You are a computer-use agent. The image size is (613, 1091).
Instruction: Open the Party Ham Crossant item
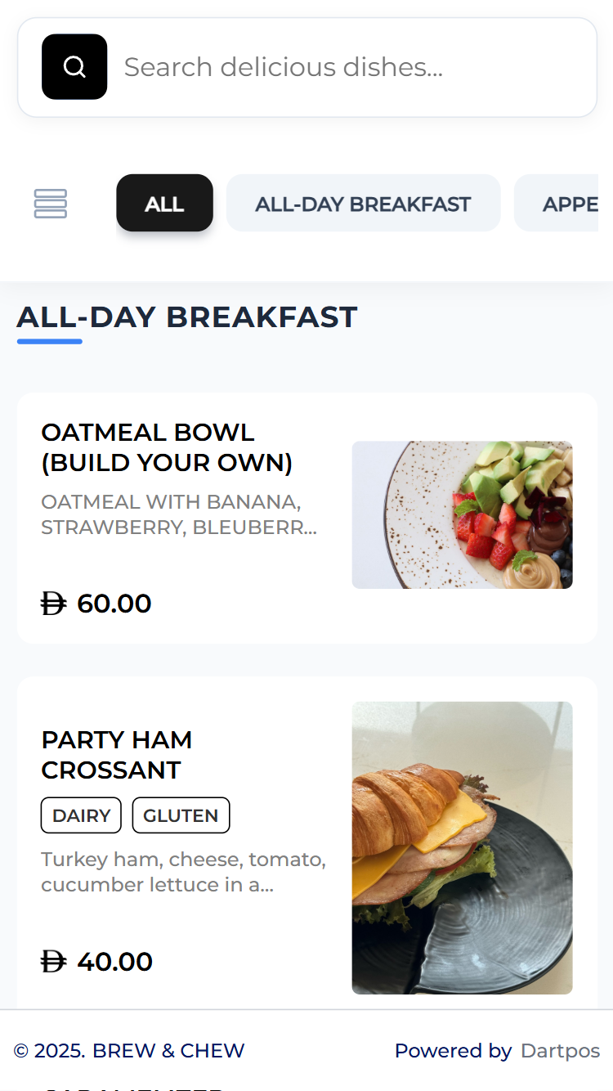[117, 754]
